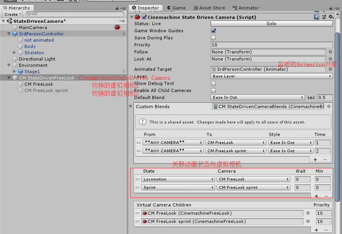This screenshot has width=342, height=234.
Task: Select the Hierarchy tab
Action: [17, 8]
